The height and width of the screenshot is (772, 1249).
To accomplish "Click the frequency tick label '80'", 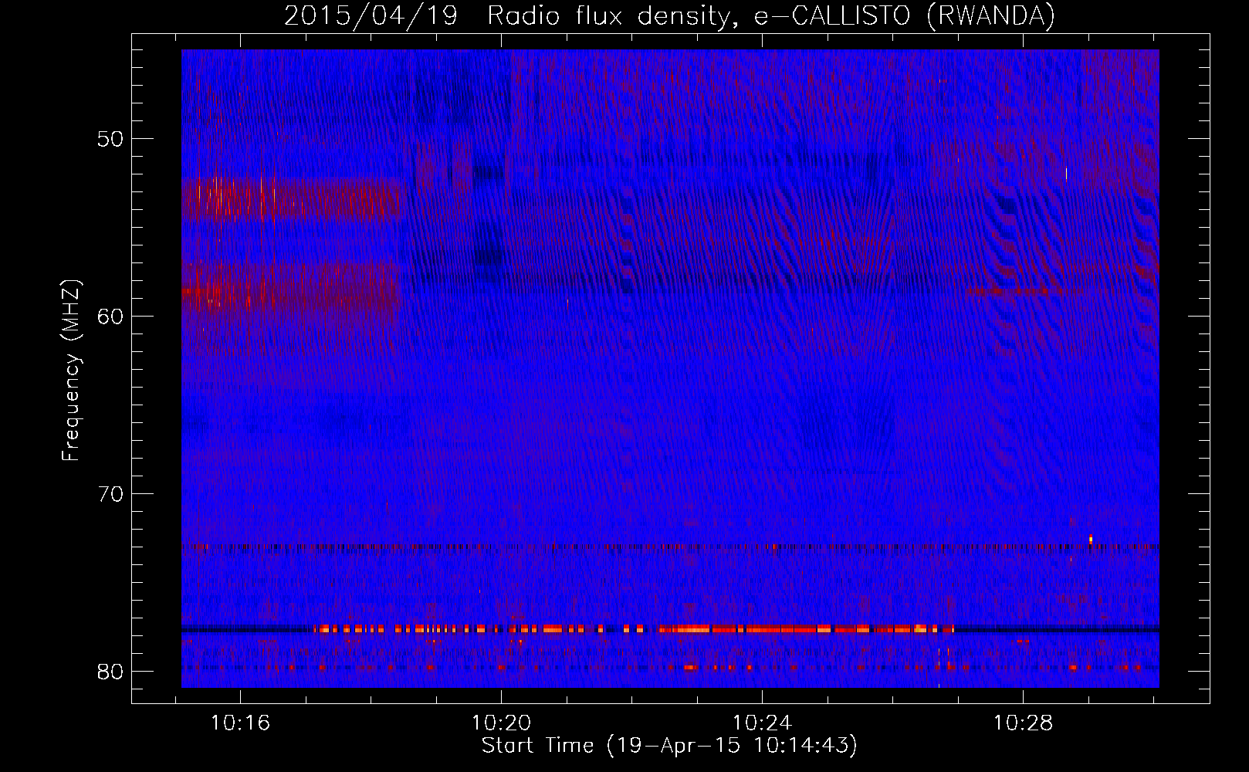I will [x=111, y=672].
